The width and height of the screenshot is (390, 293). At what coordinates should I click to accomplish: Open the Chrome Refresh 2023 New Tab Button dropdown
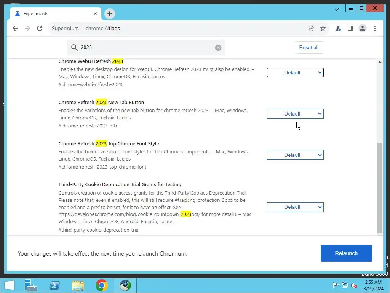click(295, 114)
